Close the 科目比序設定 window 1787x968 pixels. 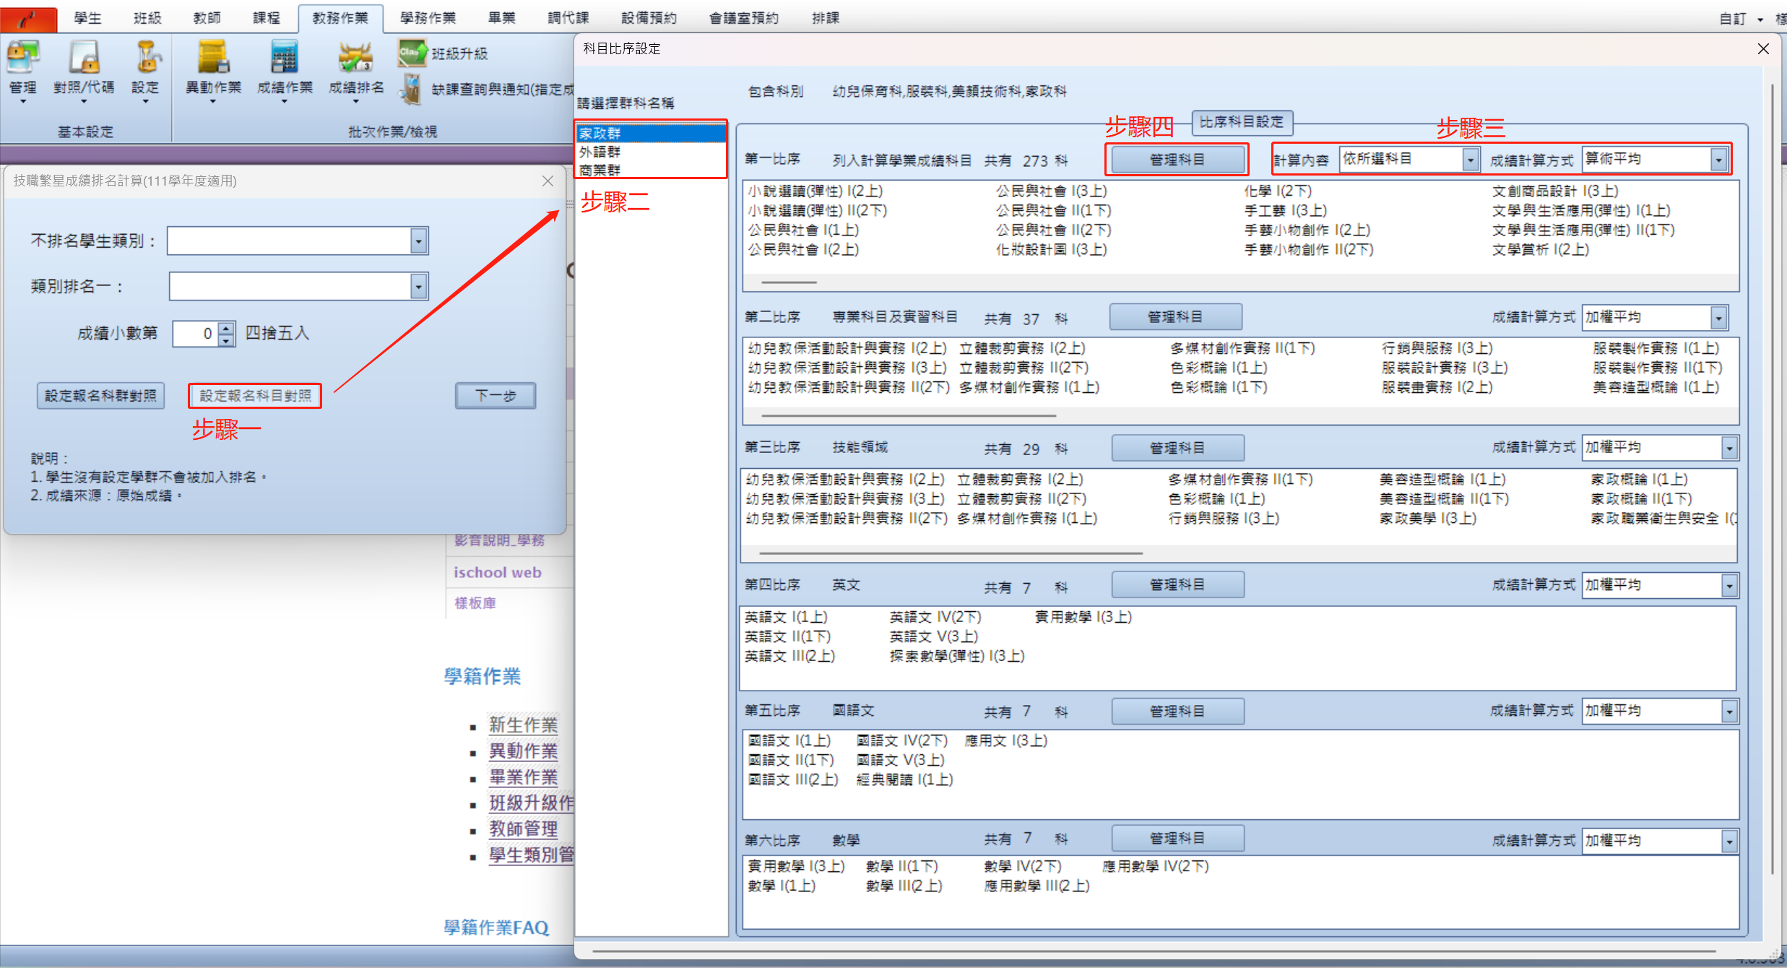(x=1763, y=48)
